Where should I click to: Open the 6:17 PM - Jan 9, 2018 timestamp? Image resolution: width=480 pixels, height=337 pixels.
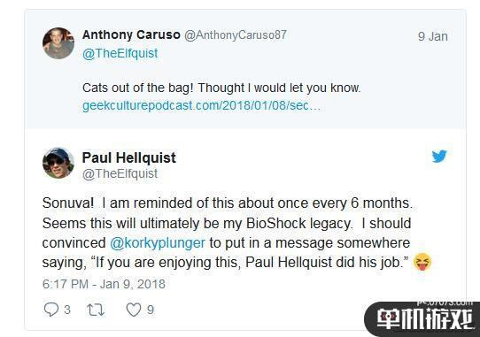click(x=104, y=284)
